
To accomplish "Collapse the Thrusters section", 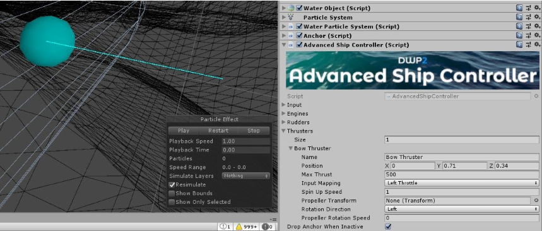I will pos(284,131).
